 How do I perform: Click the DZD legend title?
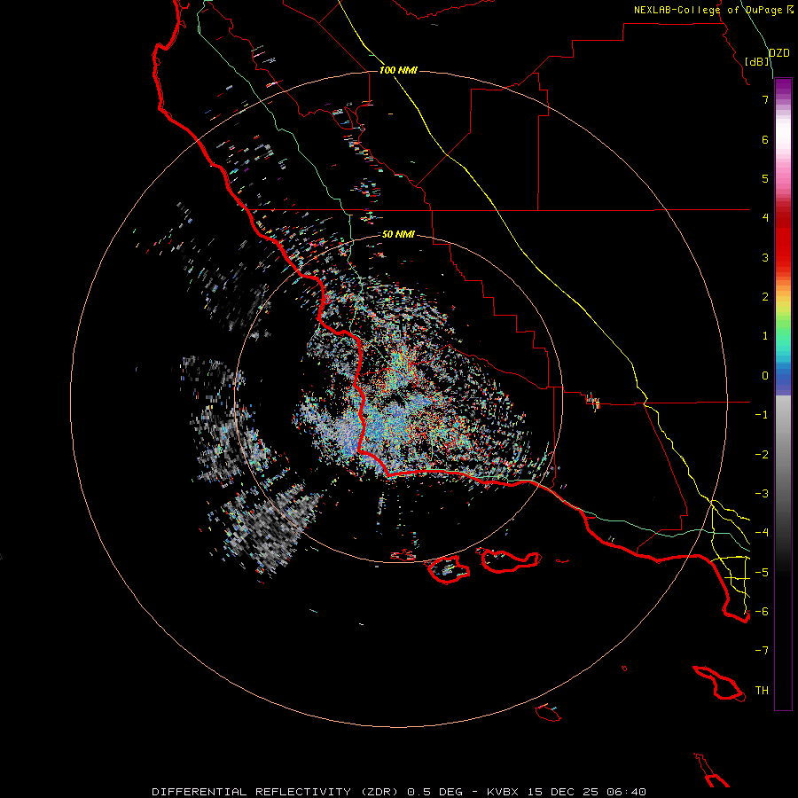(779, 53)
